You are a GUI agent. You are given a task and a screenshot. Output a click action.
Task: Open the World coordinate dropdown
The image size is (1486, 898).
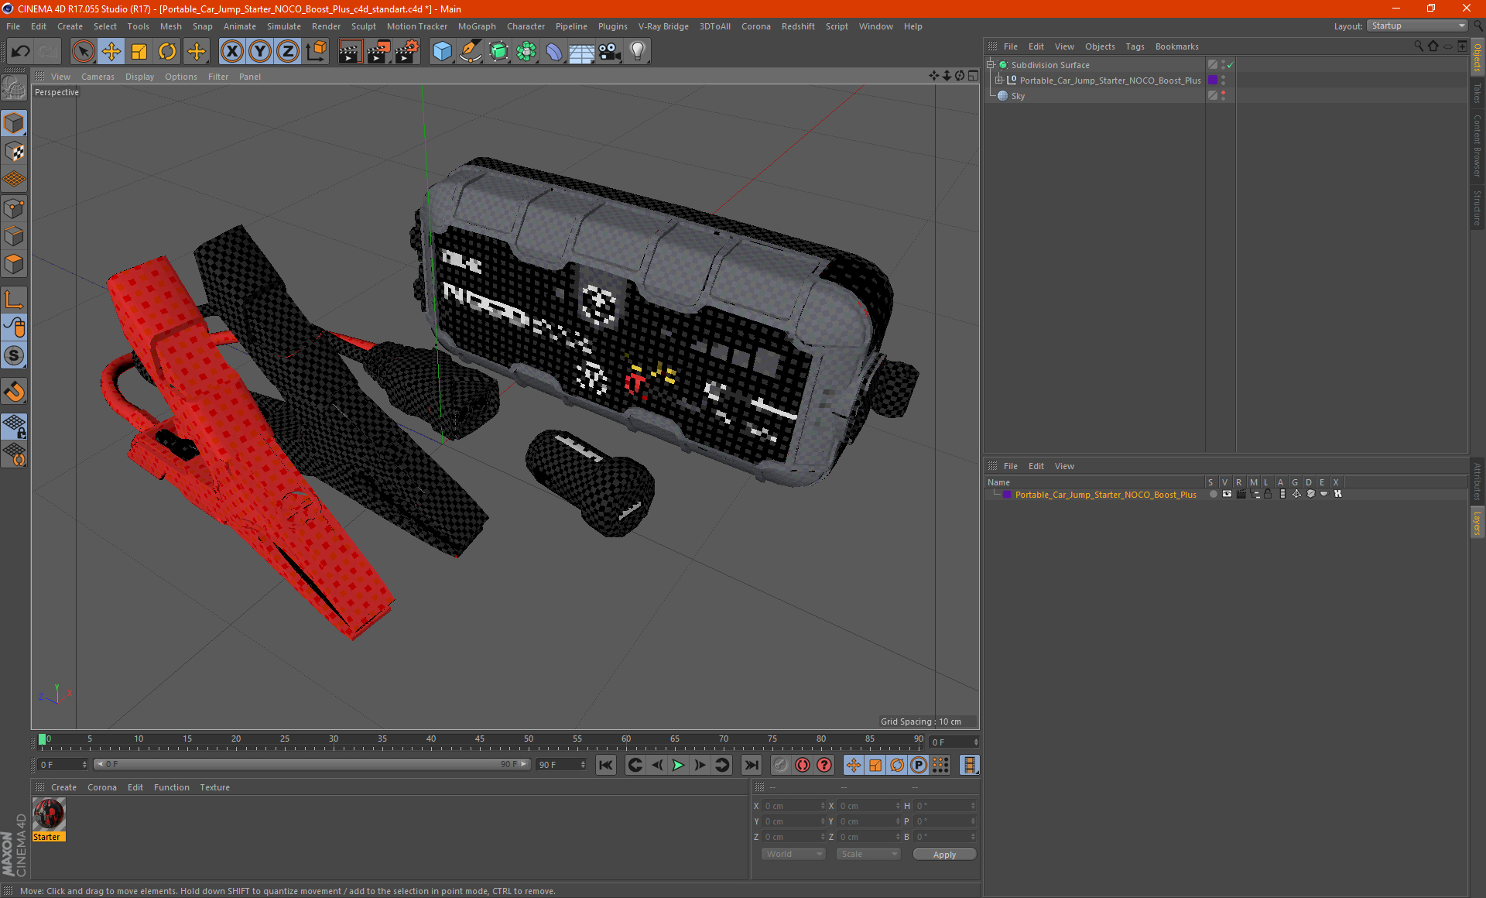(x=793, y=854)
